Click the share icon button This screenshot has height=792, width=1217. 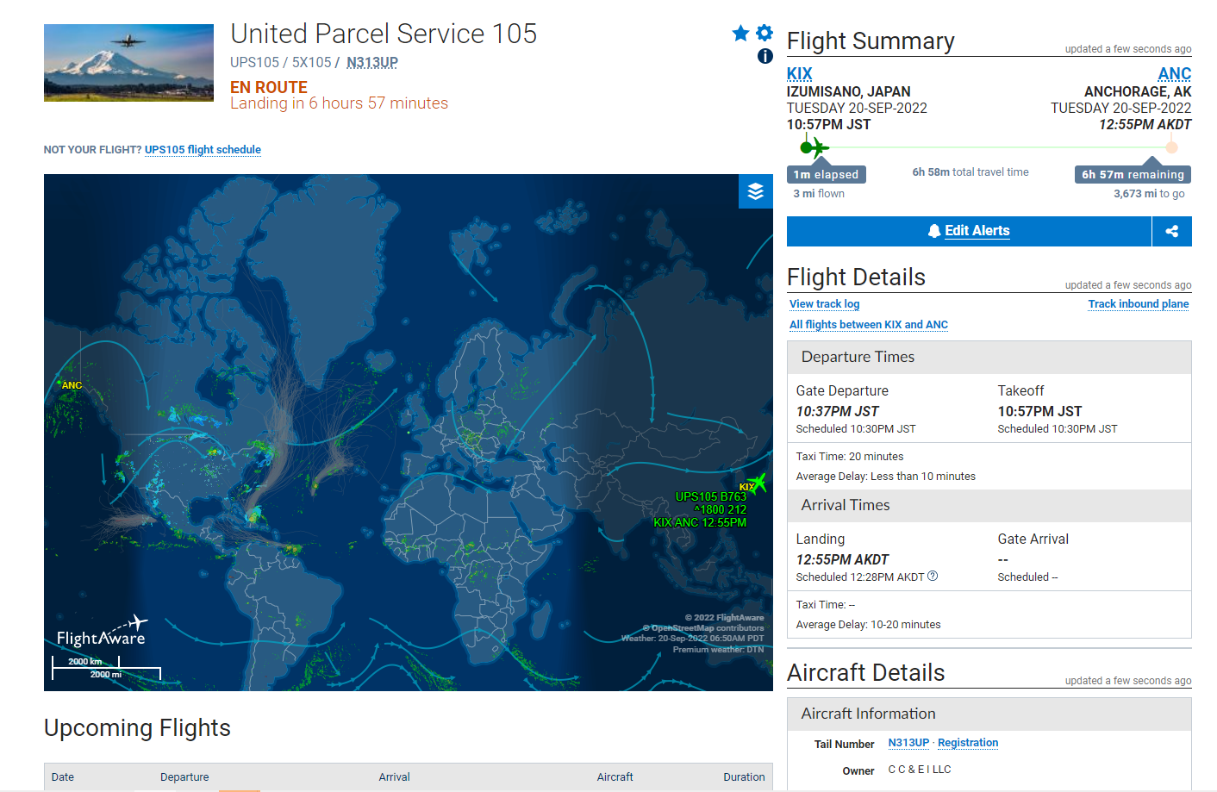1171,231
